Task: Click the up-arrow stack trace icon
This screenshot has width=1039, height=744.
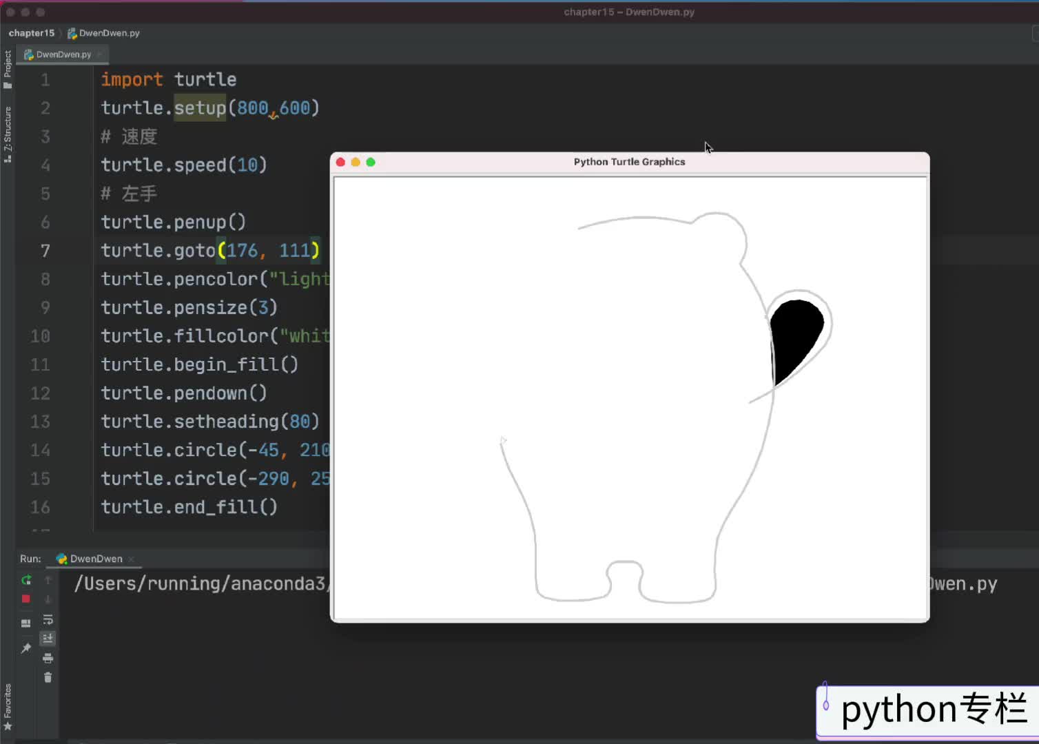Action: click(x=48, y=580)
